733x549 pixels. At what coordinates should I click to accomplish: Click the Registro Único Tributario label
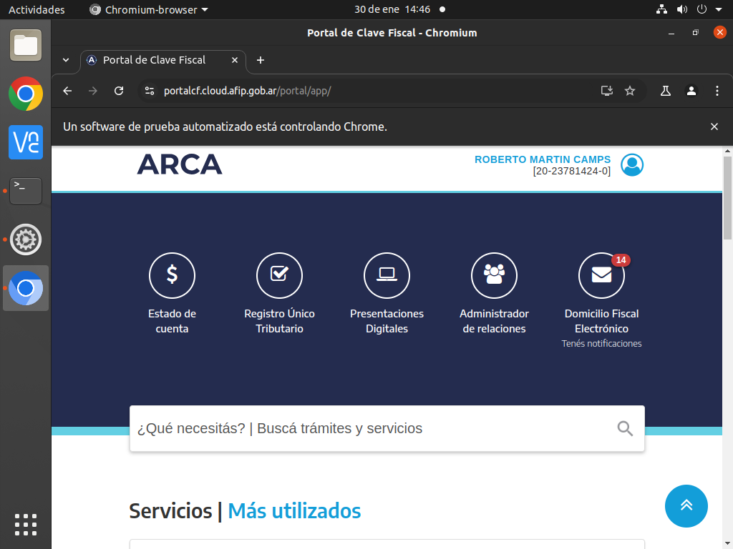280,321
